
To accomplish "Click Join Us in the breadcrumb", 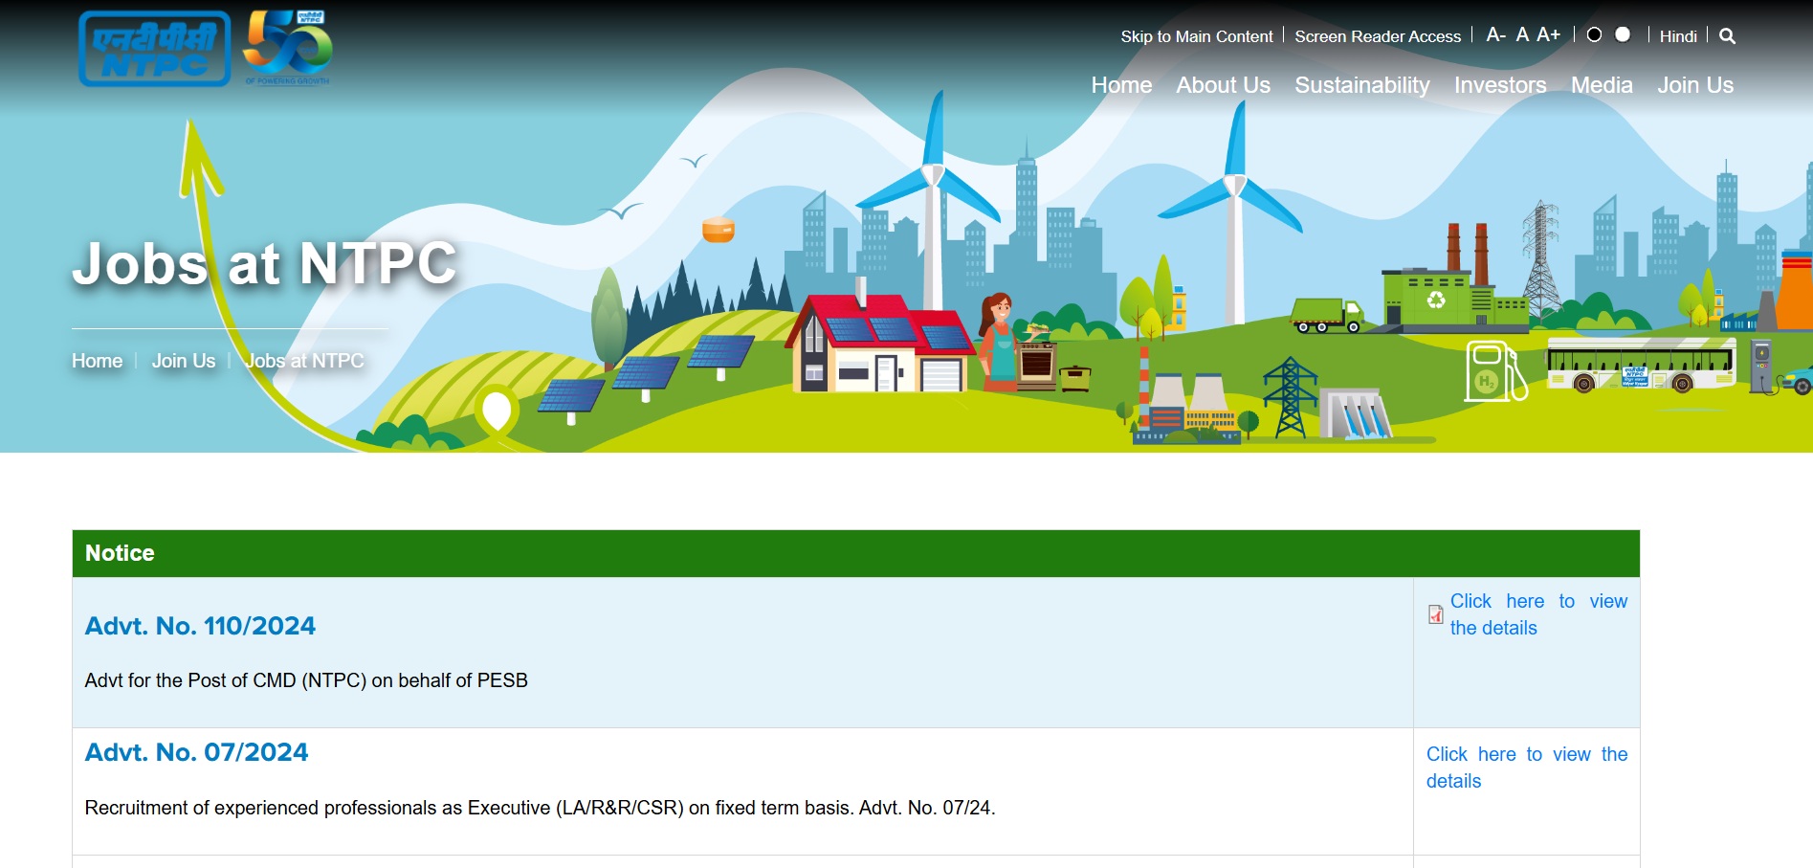I will (x=184, y=361).
